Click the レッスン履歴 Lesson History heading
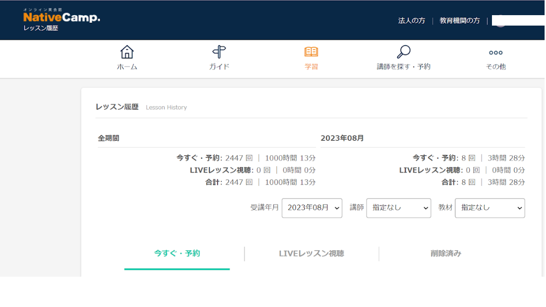The image size is (546, 307). tap(117, 107)
